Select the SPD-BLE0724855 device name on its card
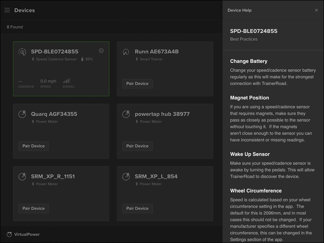324x243 pixels. click(55, 52)
